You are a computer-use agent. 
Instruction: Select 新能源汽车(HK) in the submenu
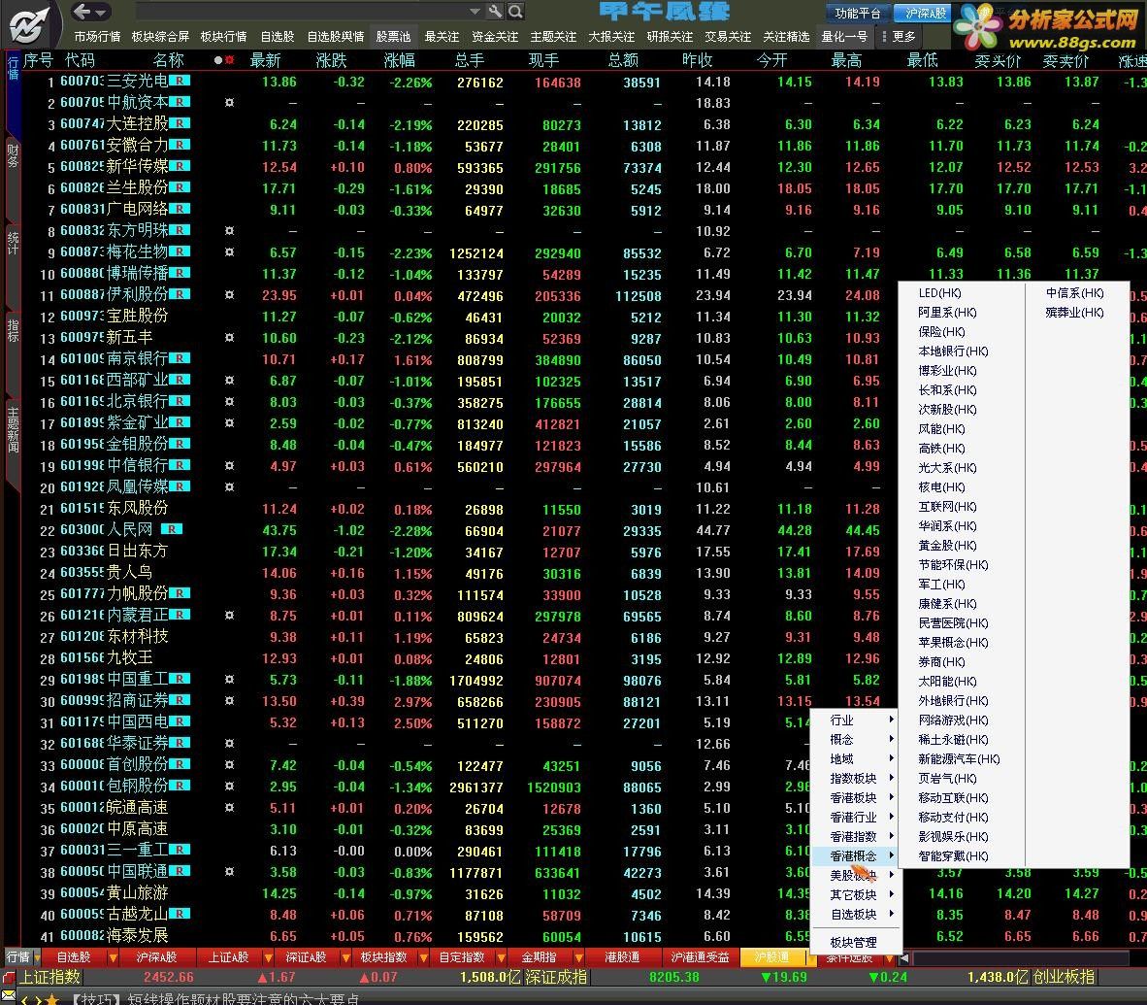[x=959, y=759]
